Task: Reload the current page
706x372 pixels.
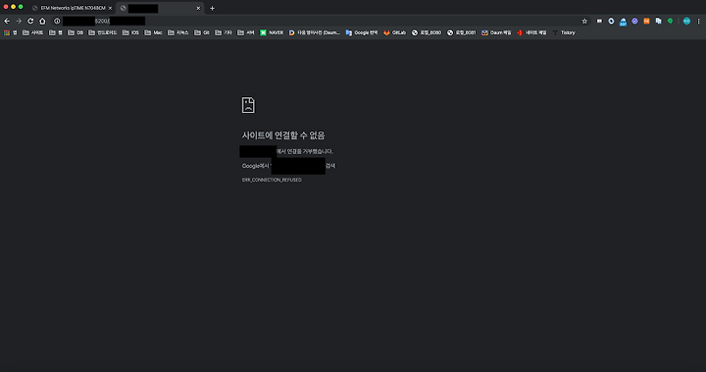Action: 30,21
